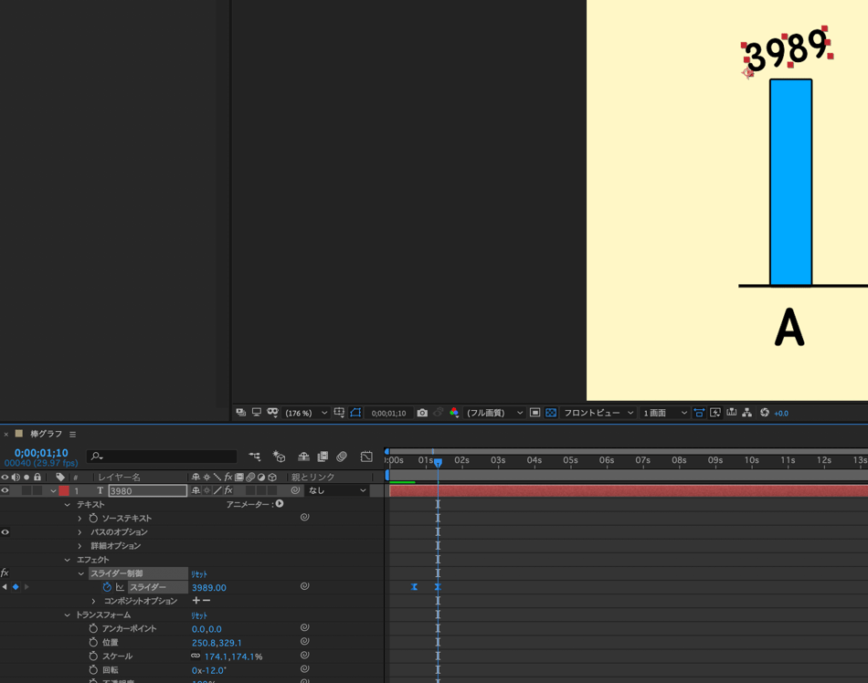Collapse the トランスフォーム property group
868x683 pixels.
(x=68, y=615)
